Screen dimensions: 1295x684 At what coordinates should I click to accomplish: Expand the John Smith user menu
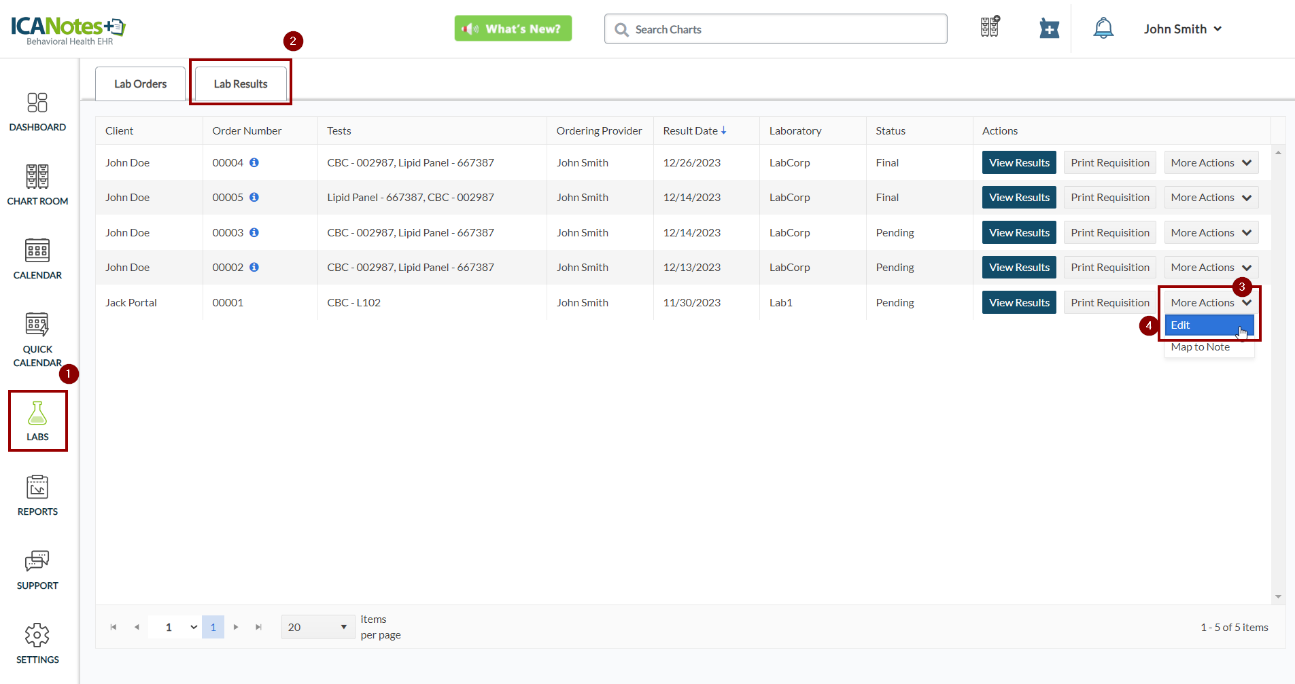[1182, 29]
